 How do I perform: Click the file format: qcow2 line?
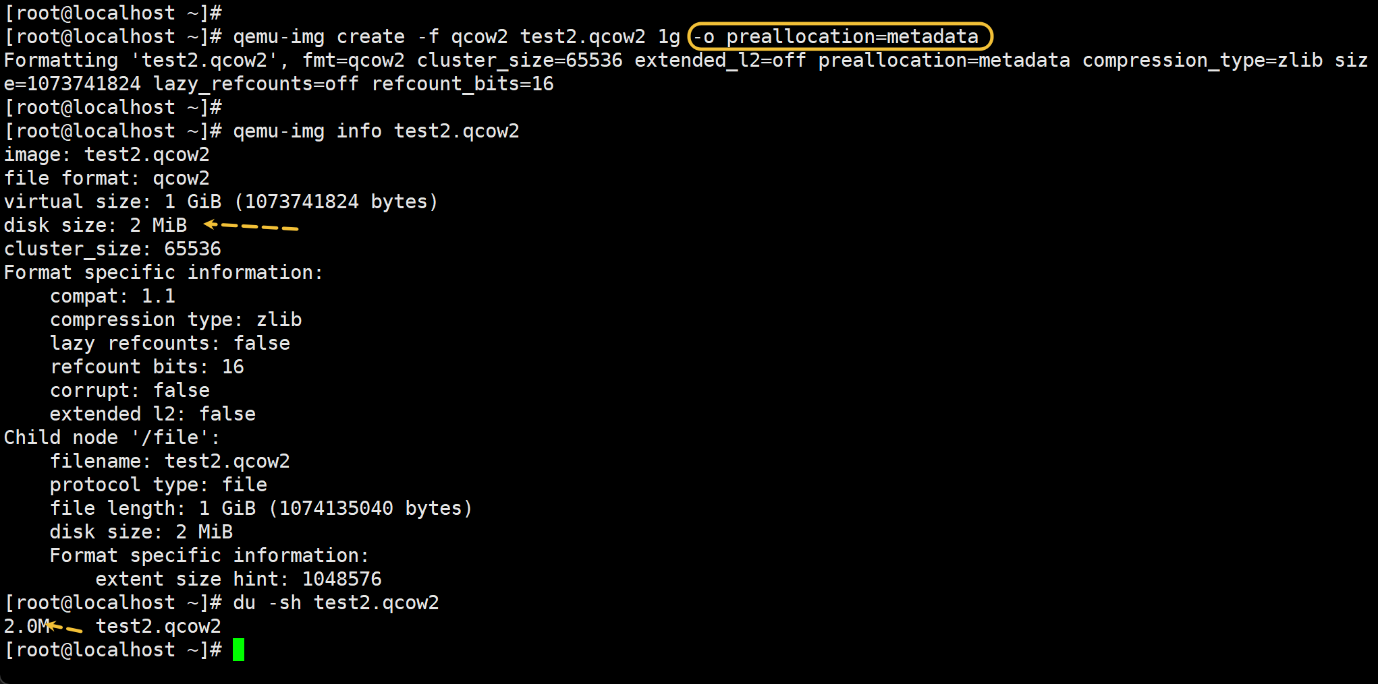pyautogui.click(x=107, y=178)
